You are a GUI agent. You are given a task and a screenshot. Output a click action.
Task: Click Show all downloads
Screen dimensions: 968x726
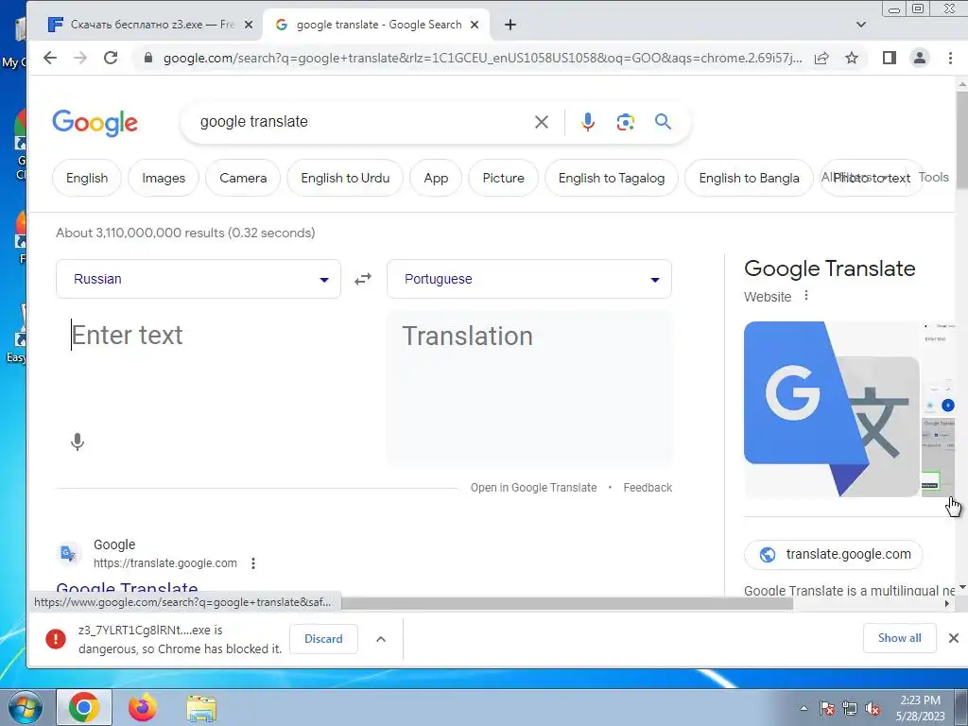[900, 638]
